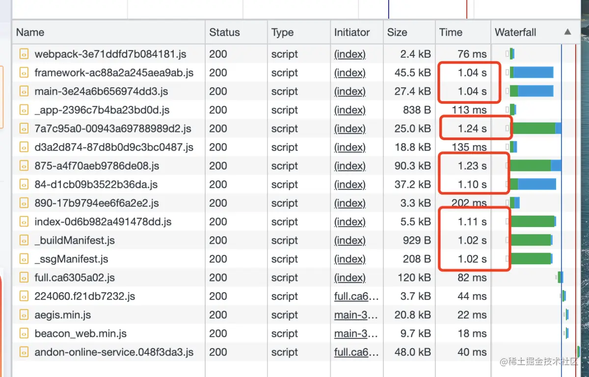Click waterfall bar for 7a7c95a0-00943a69788989d2.js
Screen dimensions: 589x377
(x=535, y=128)
